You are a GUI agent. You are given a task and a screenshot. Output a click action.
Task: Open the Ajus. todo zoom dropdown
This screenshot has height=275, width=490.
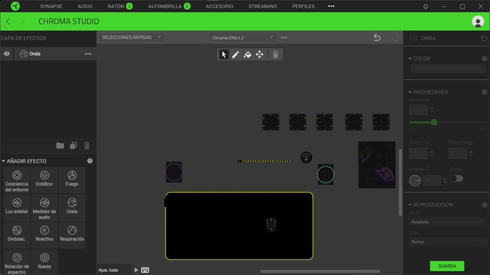click(x=114, y=270)
